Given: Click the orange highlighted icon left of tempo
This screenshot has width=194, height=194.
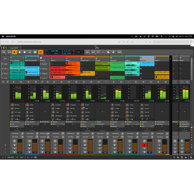Looking at the screenshot, I should coord(41,52).
